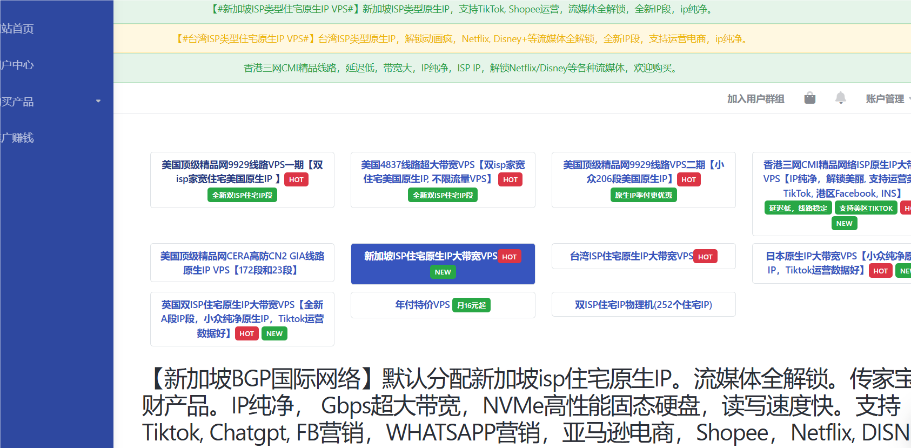
Task: Select 香港三网CMI精品网络ISP原生IP product tab
Action: click(832, 194)
